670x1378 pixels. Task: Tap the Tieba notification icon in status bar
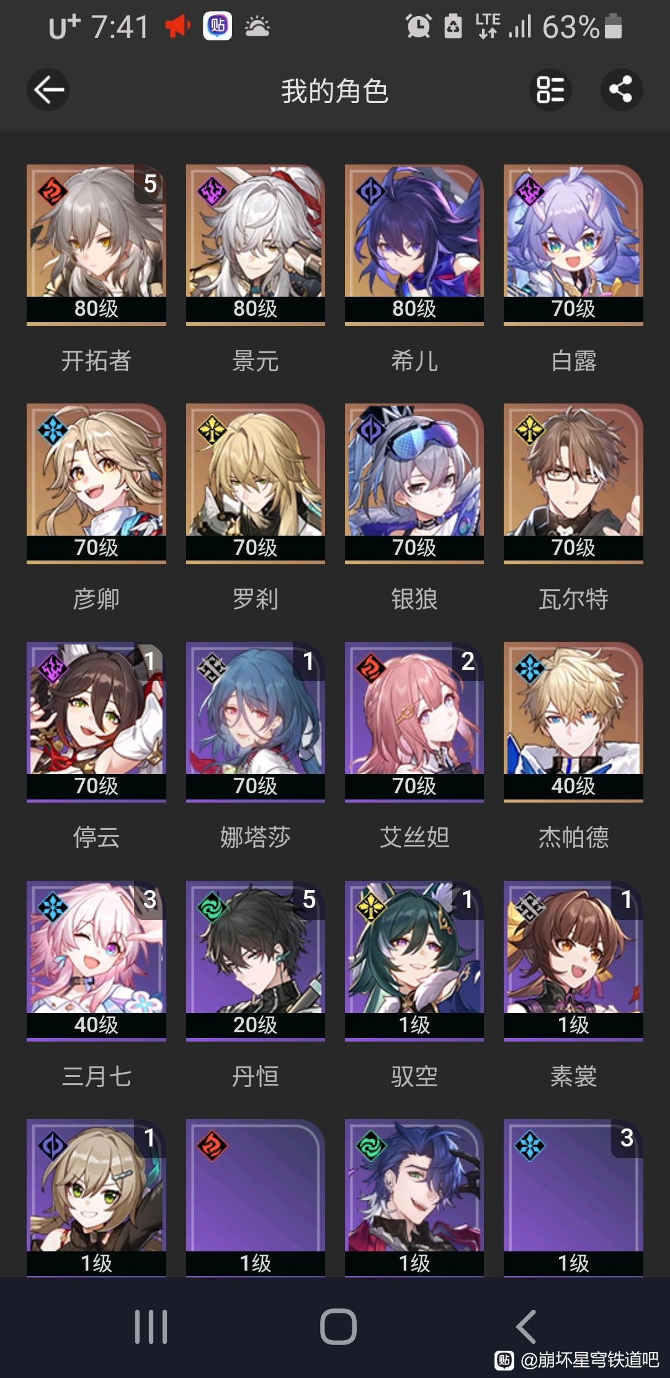point(218,27)
